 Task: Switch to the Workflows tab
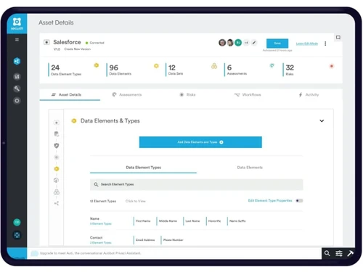pos(248,94)
